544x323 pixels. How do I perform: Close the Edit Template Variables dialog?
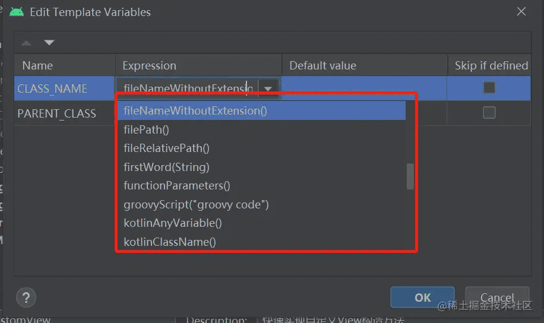521,11
